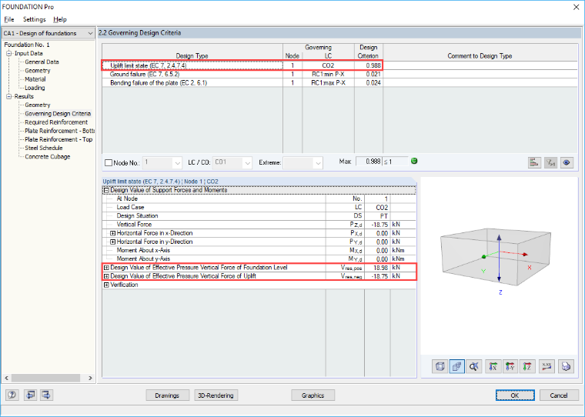
Task: Click the navigator scroll right arrow
Action: pos(90,378)
